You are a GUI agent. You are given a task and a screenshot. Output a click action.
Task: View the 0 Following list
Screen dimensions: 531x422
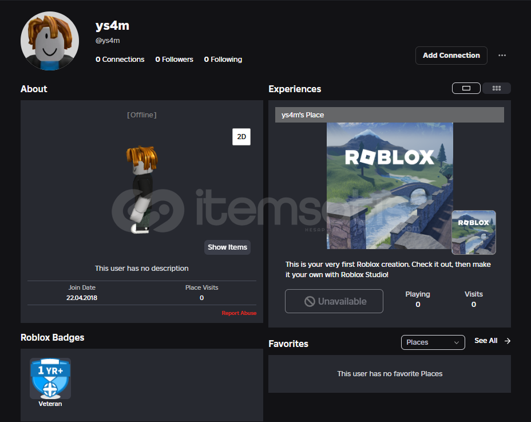[x=223, y=60]
